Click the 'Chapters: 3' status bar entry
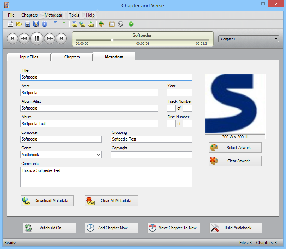The width and height of the screenshot is (286, 249). [266, 243]
